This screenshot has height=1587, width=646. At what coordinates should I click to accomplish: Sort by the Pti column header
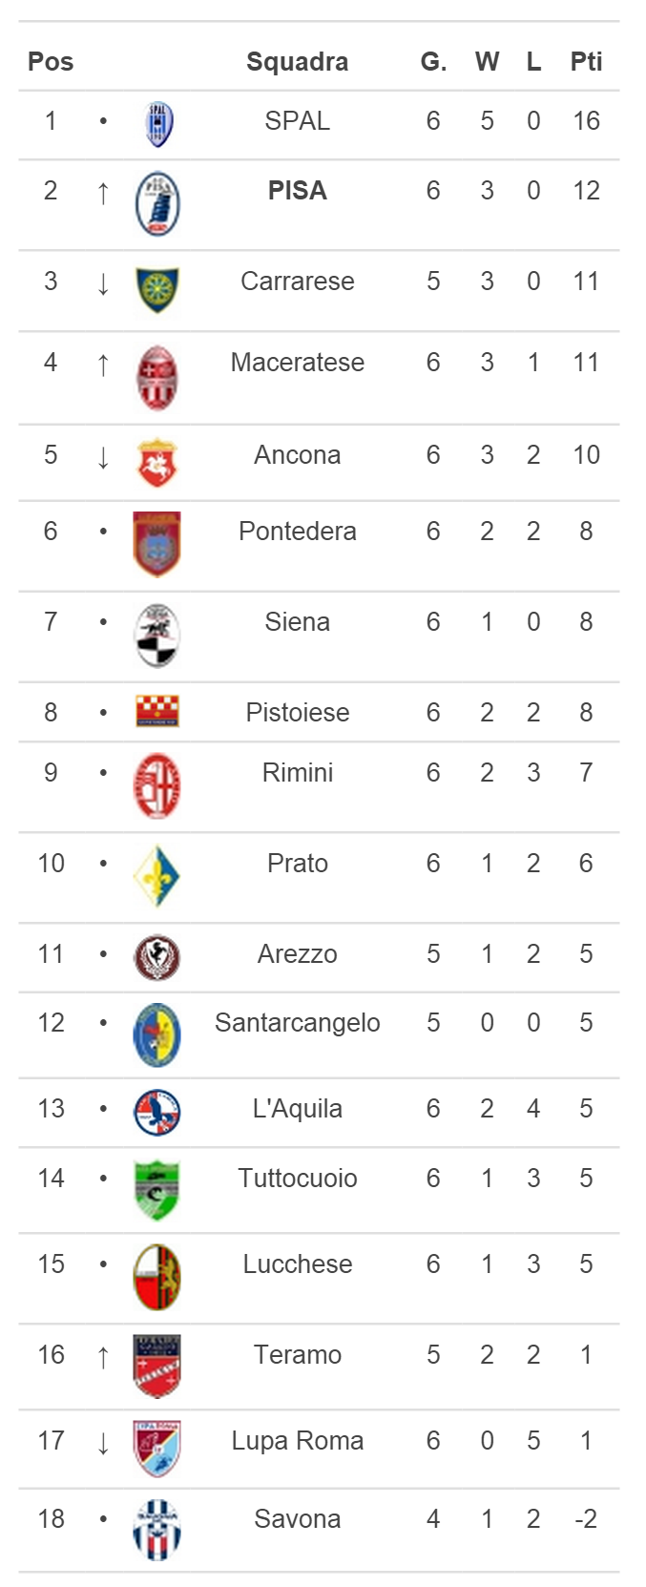tap(586, 62)
